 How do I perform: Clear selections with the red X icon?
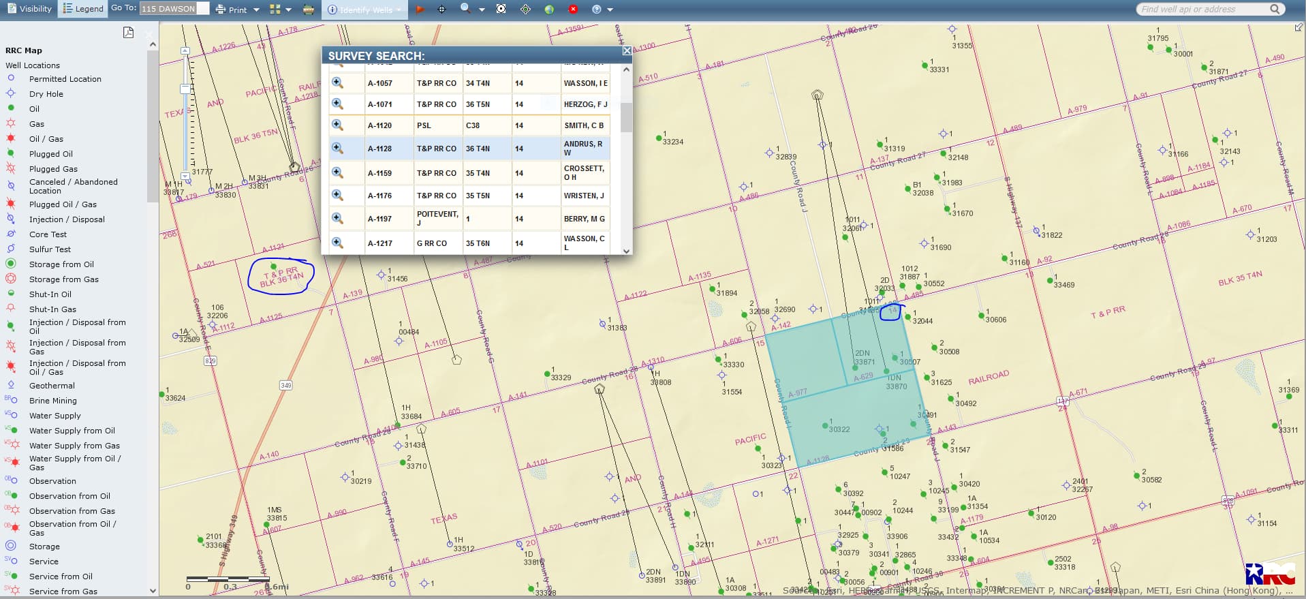pyautogui.click(x=573, y=10)
